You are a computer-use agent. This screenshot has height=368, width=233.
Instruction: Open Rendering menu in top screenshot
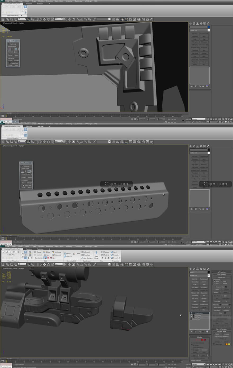coord(69,1)
